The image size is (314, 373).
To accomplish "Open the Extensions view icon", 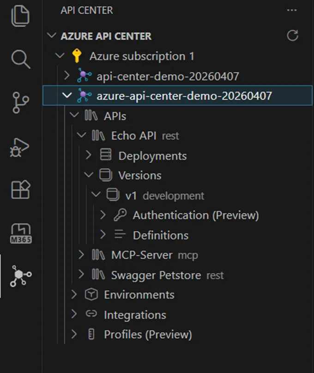I will click(21, 190).
